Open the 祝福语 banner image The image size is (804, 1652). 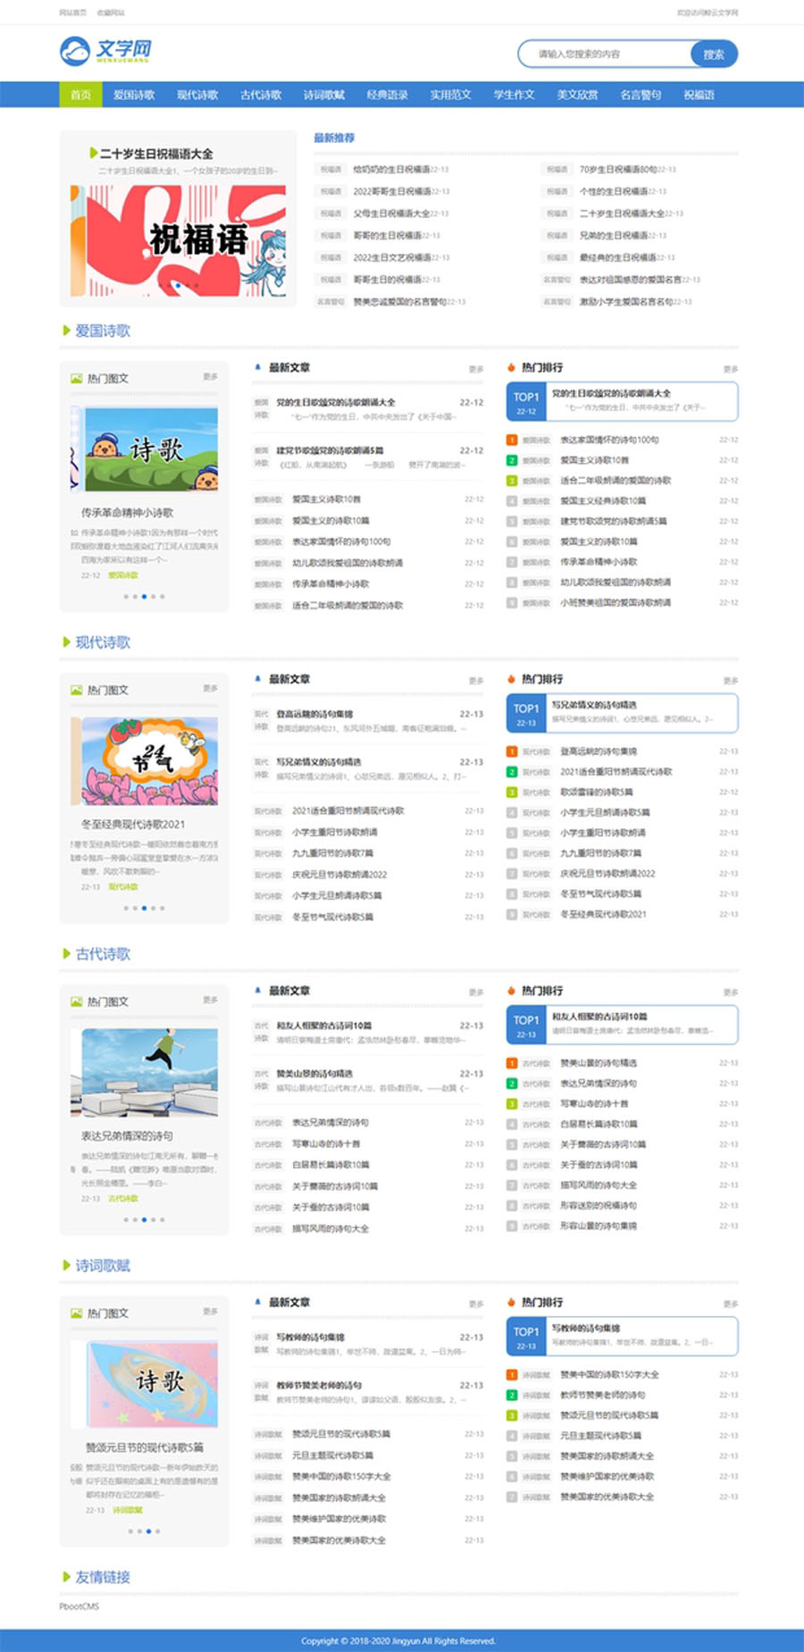179,239
